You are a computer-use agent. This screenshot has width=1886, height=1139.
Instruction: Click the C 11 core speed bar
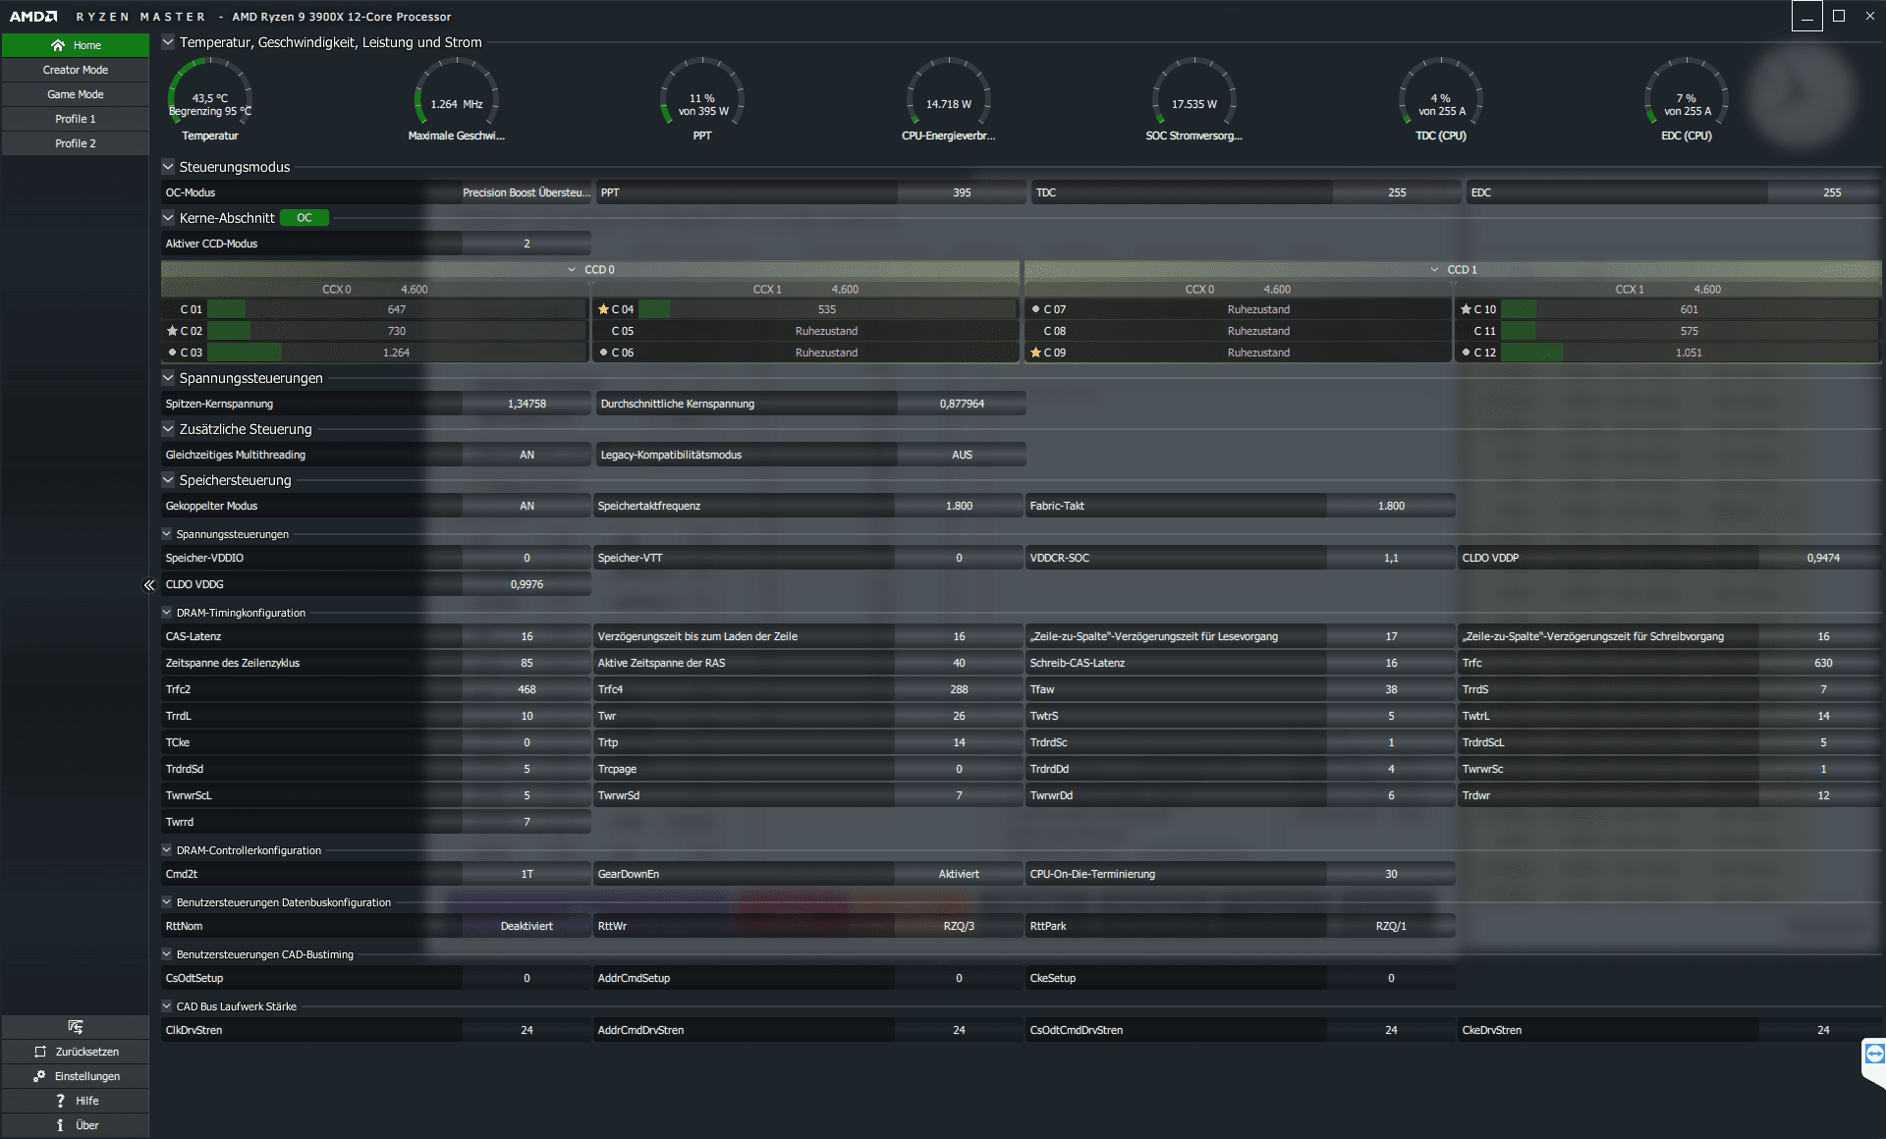pos(1689,331)
